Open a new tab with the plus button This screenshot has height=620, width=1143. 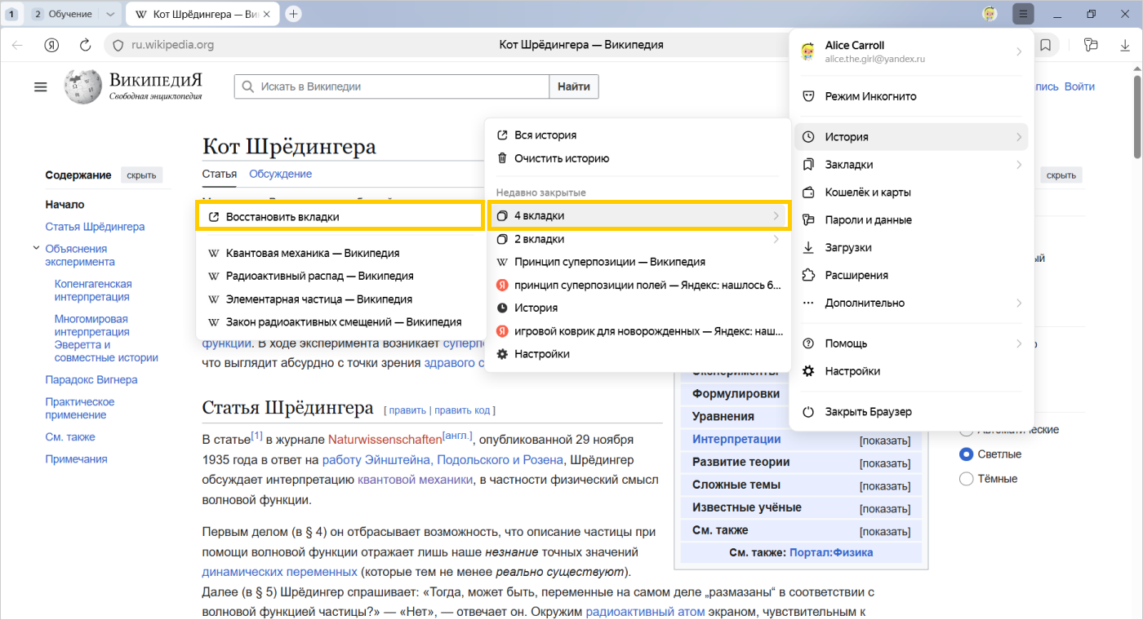pyautogui.click(x=294, y=14)
